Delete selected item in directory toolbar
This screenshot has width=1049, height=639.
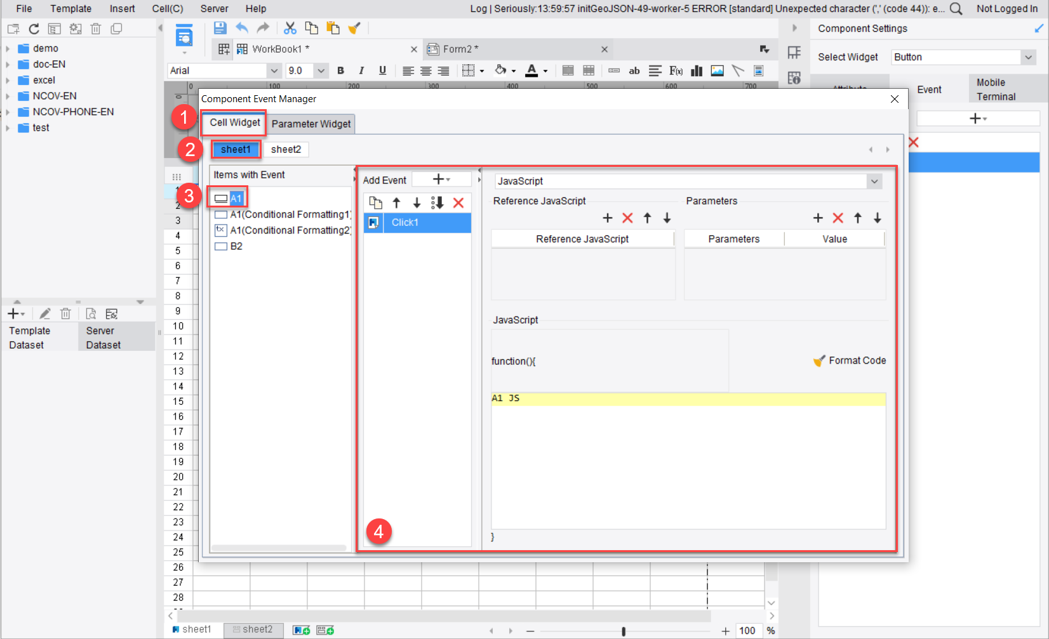click(96, 29)
